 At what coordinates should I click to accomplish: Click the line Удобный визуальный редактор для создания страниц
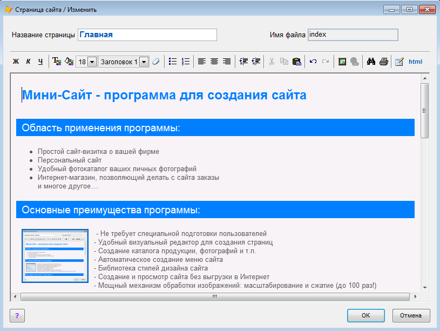[184, 242]
